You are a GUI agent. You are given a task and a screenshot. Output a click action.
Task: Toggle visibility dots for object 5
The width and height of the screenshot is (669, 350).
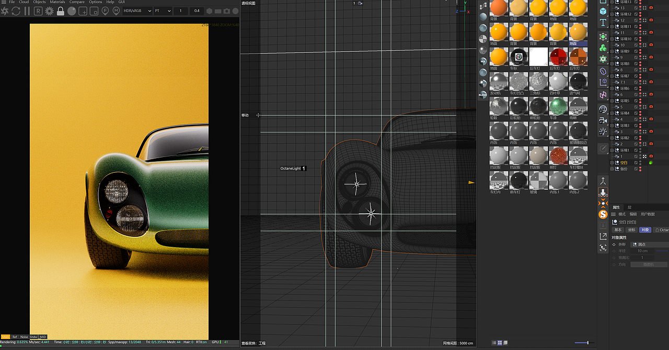[x=640, y=107]
